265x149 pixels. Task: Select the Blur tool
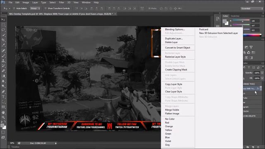3,81
